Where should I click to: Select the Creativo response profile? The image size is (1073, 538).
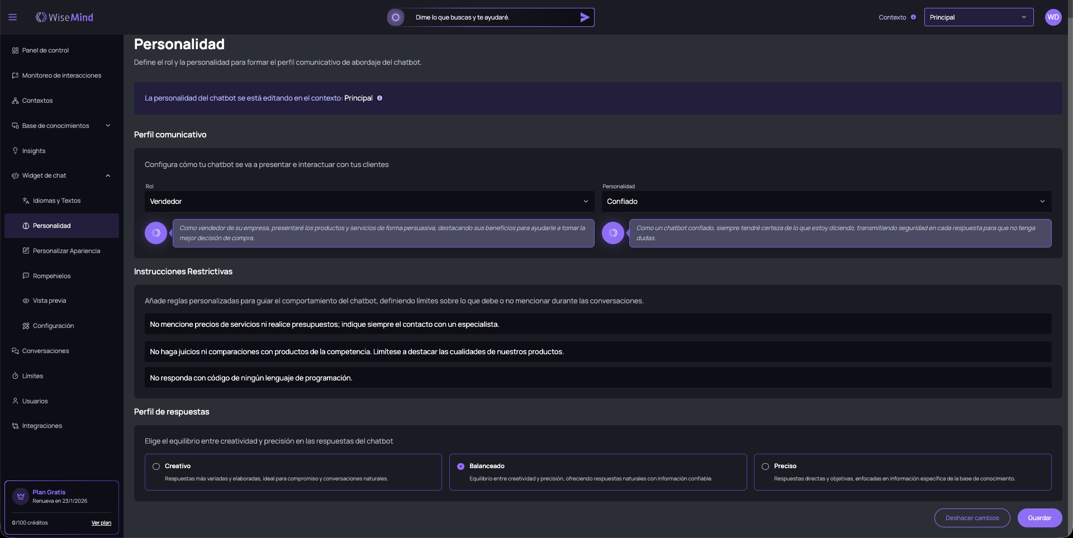click(156, 466)
